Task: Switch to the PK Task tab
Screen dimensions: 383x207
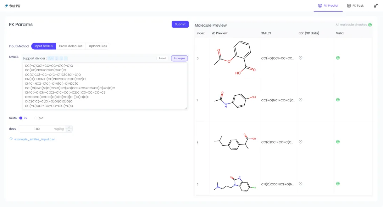Action: 355,6
